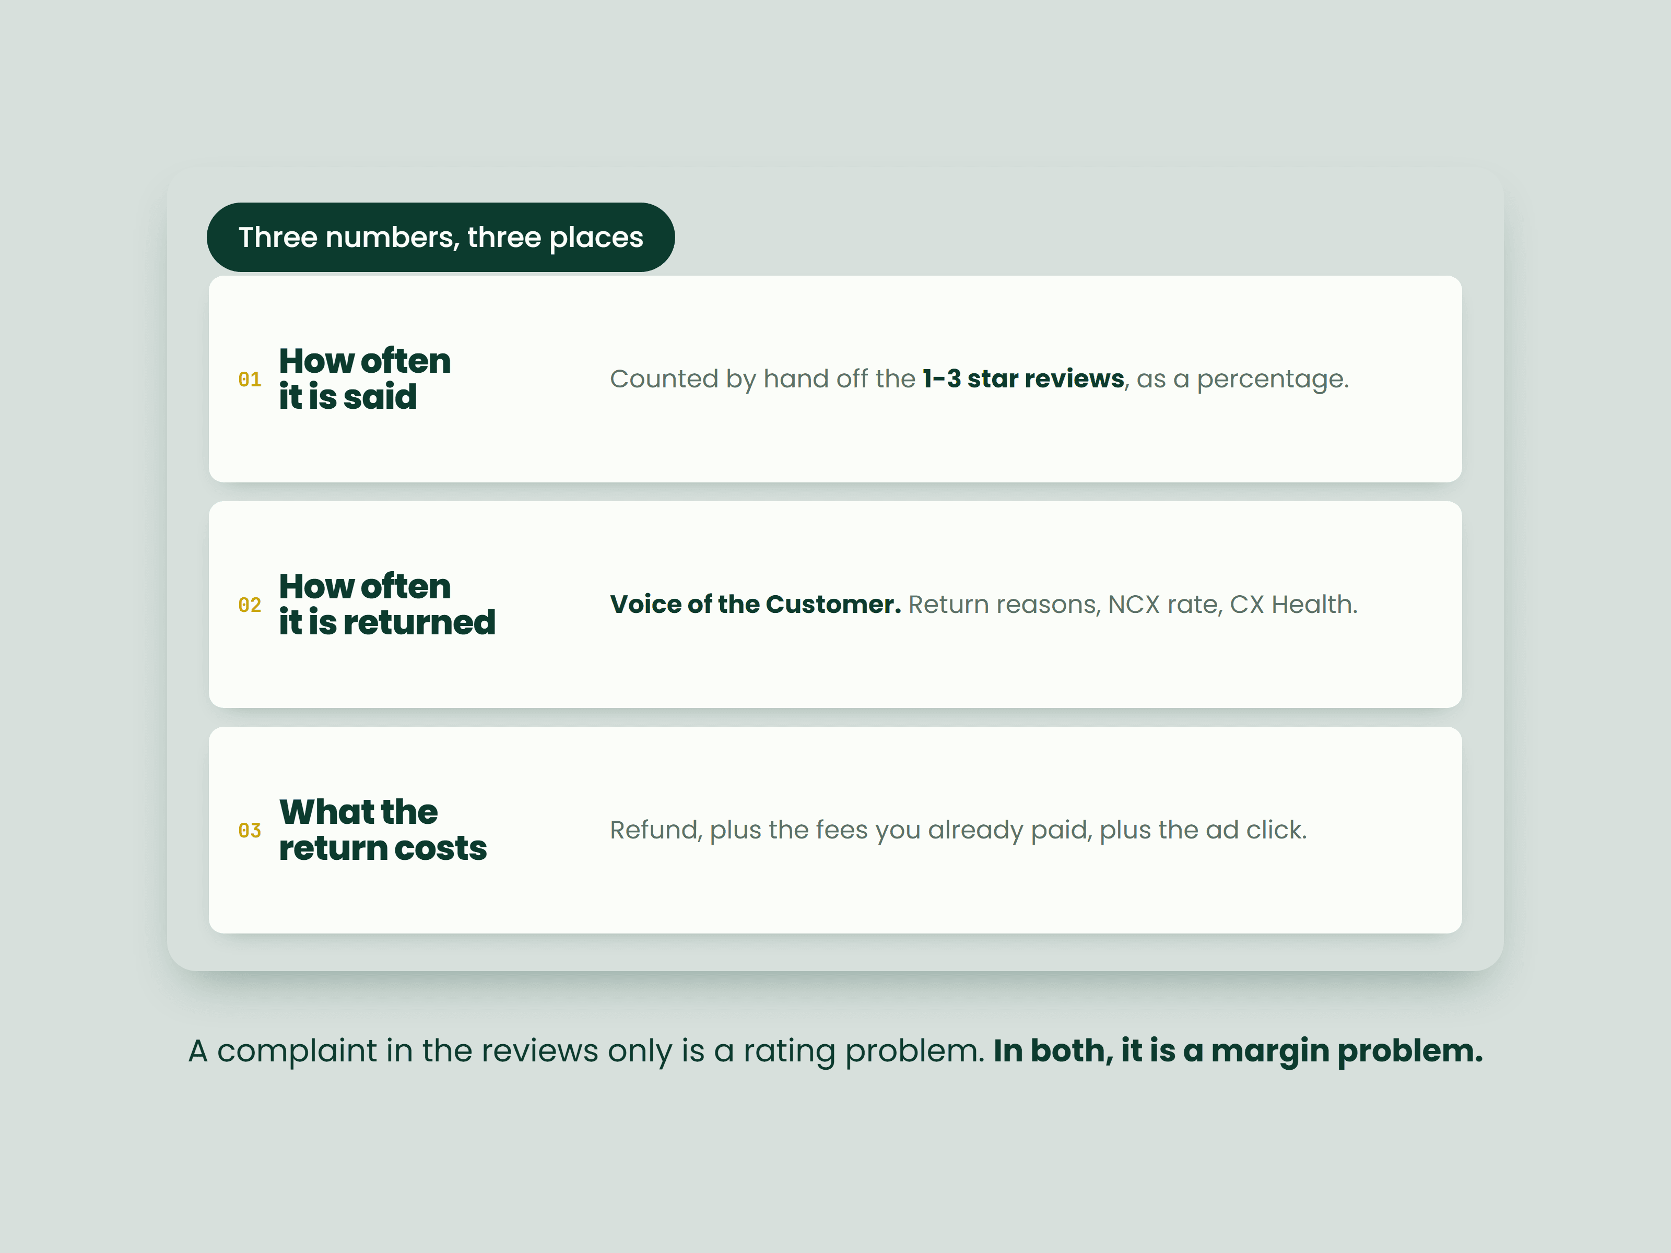The image size is (1671, 1253).
Task: Click the 'How often it is returned' heading
Action: (387, 604)
